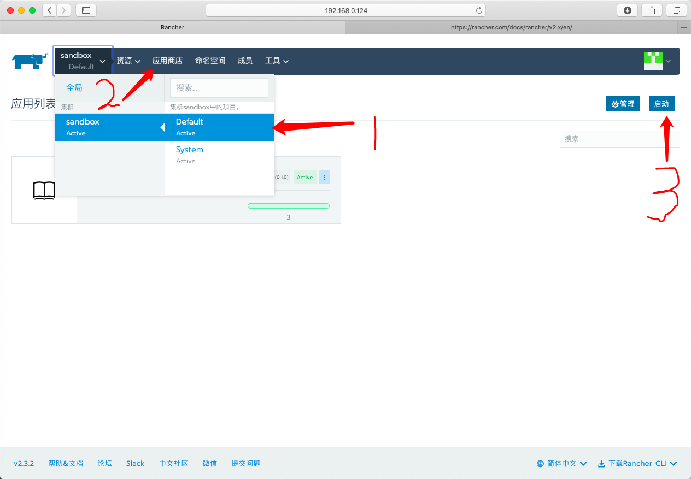Click the (0.1.0) version label
This screenshot has height=479, width=691.
coord(282,177)
